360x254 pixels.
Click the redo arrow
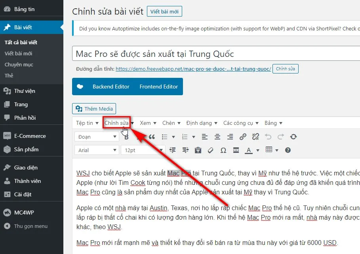pyautogui.click(x=281, y=137)
